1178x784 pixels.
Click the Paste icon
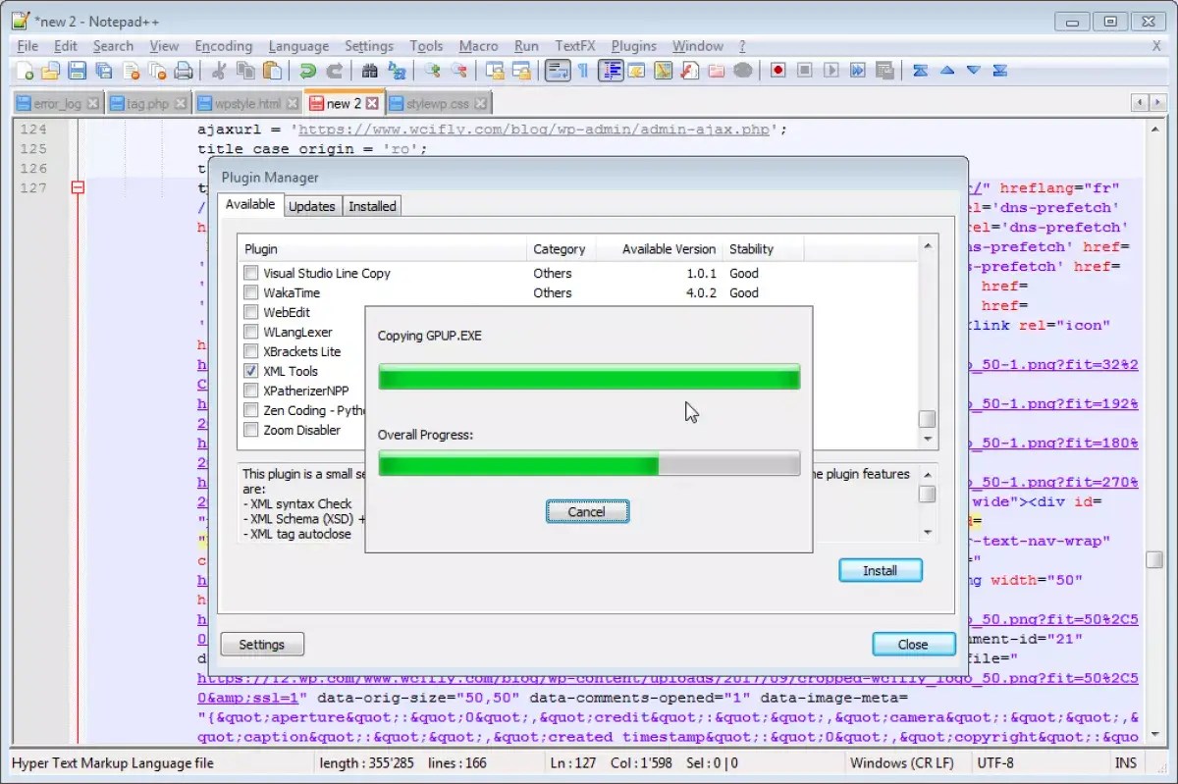[272, 70]
